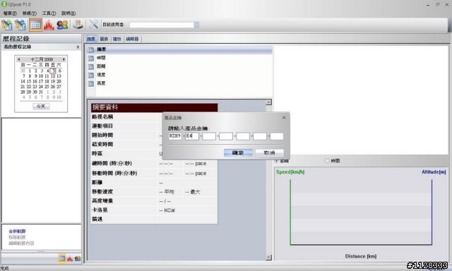The width and height of the screenshot is (452, 271).
Task: Click the 路徑名稱 row label
Action: [102, 116]
